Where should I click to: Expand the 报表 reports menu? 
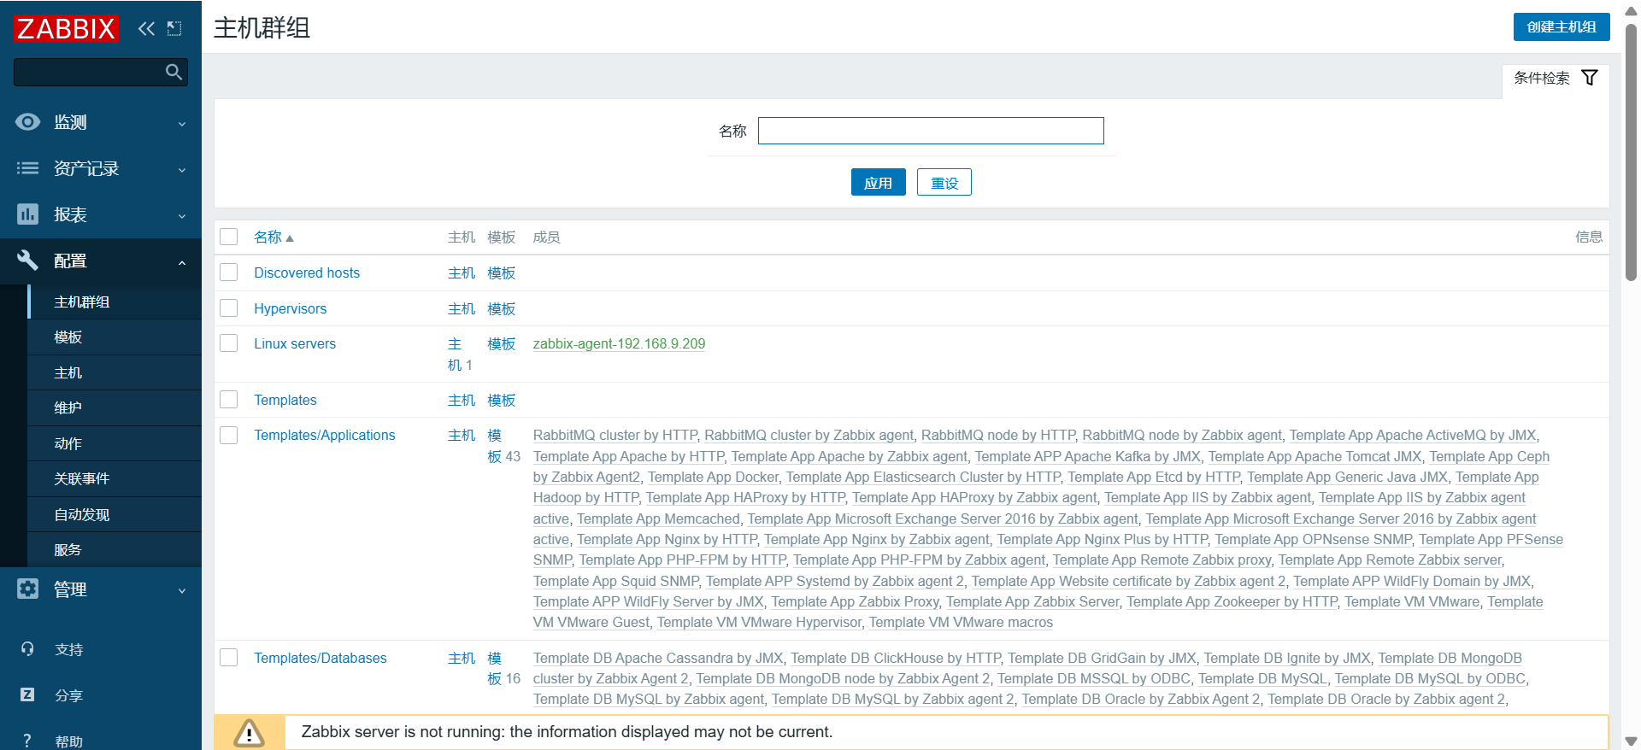coord(101,214)
